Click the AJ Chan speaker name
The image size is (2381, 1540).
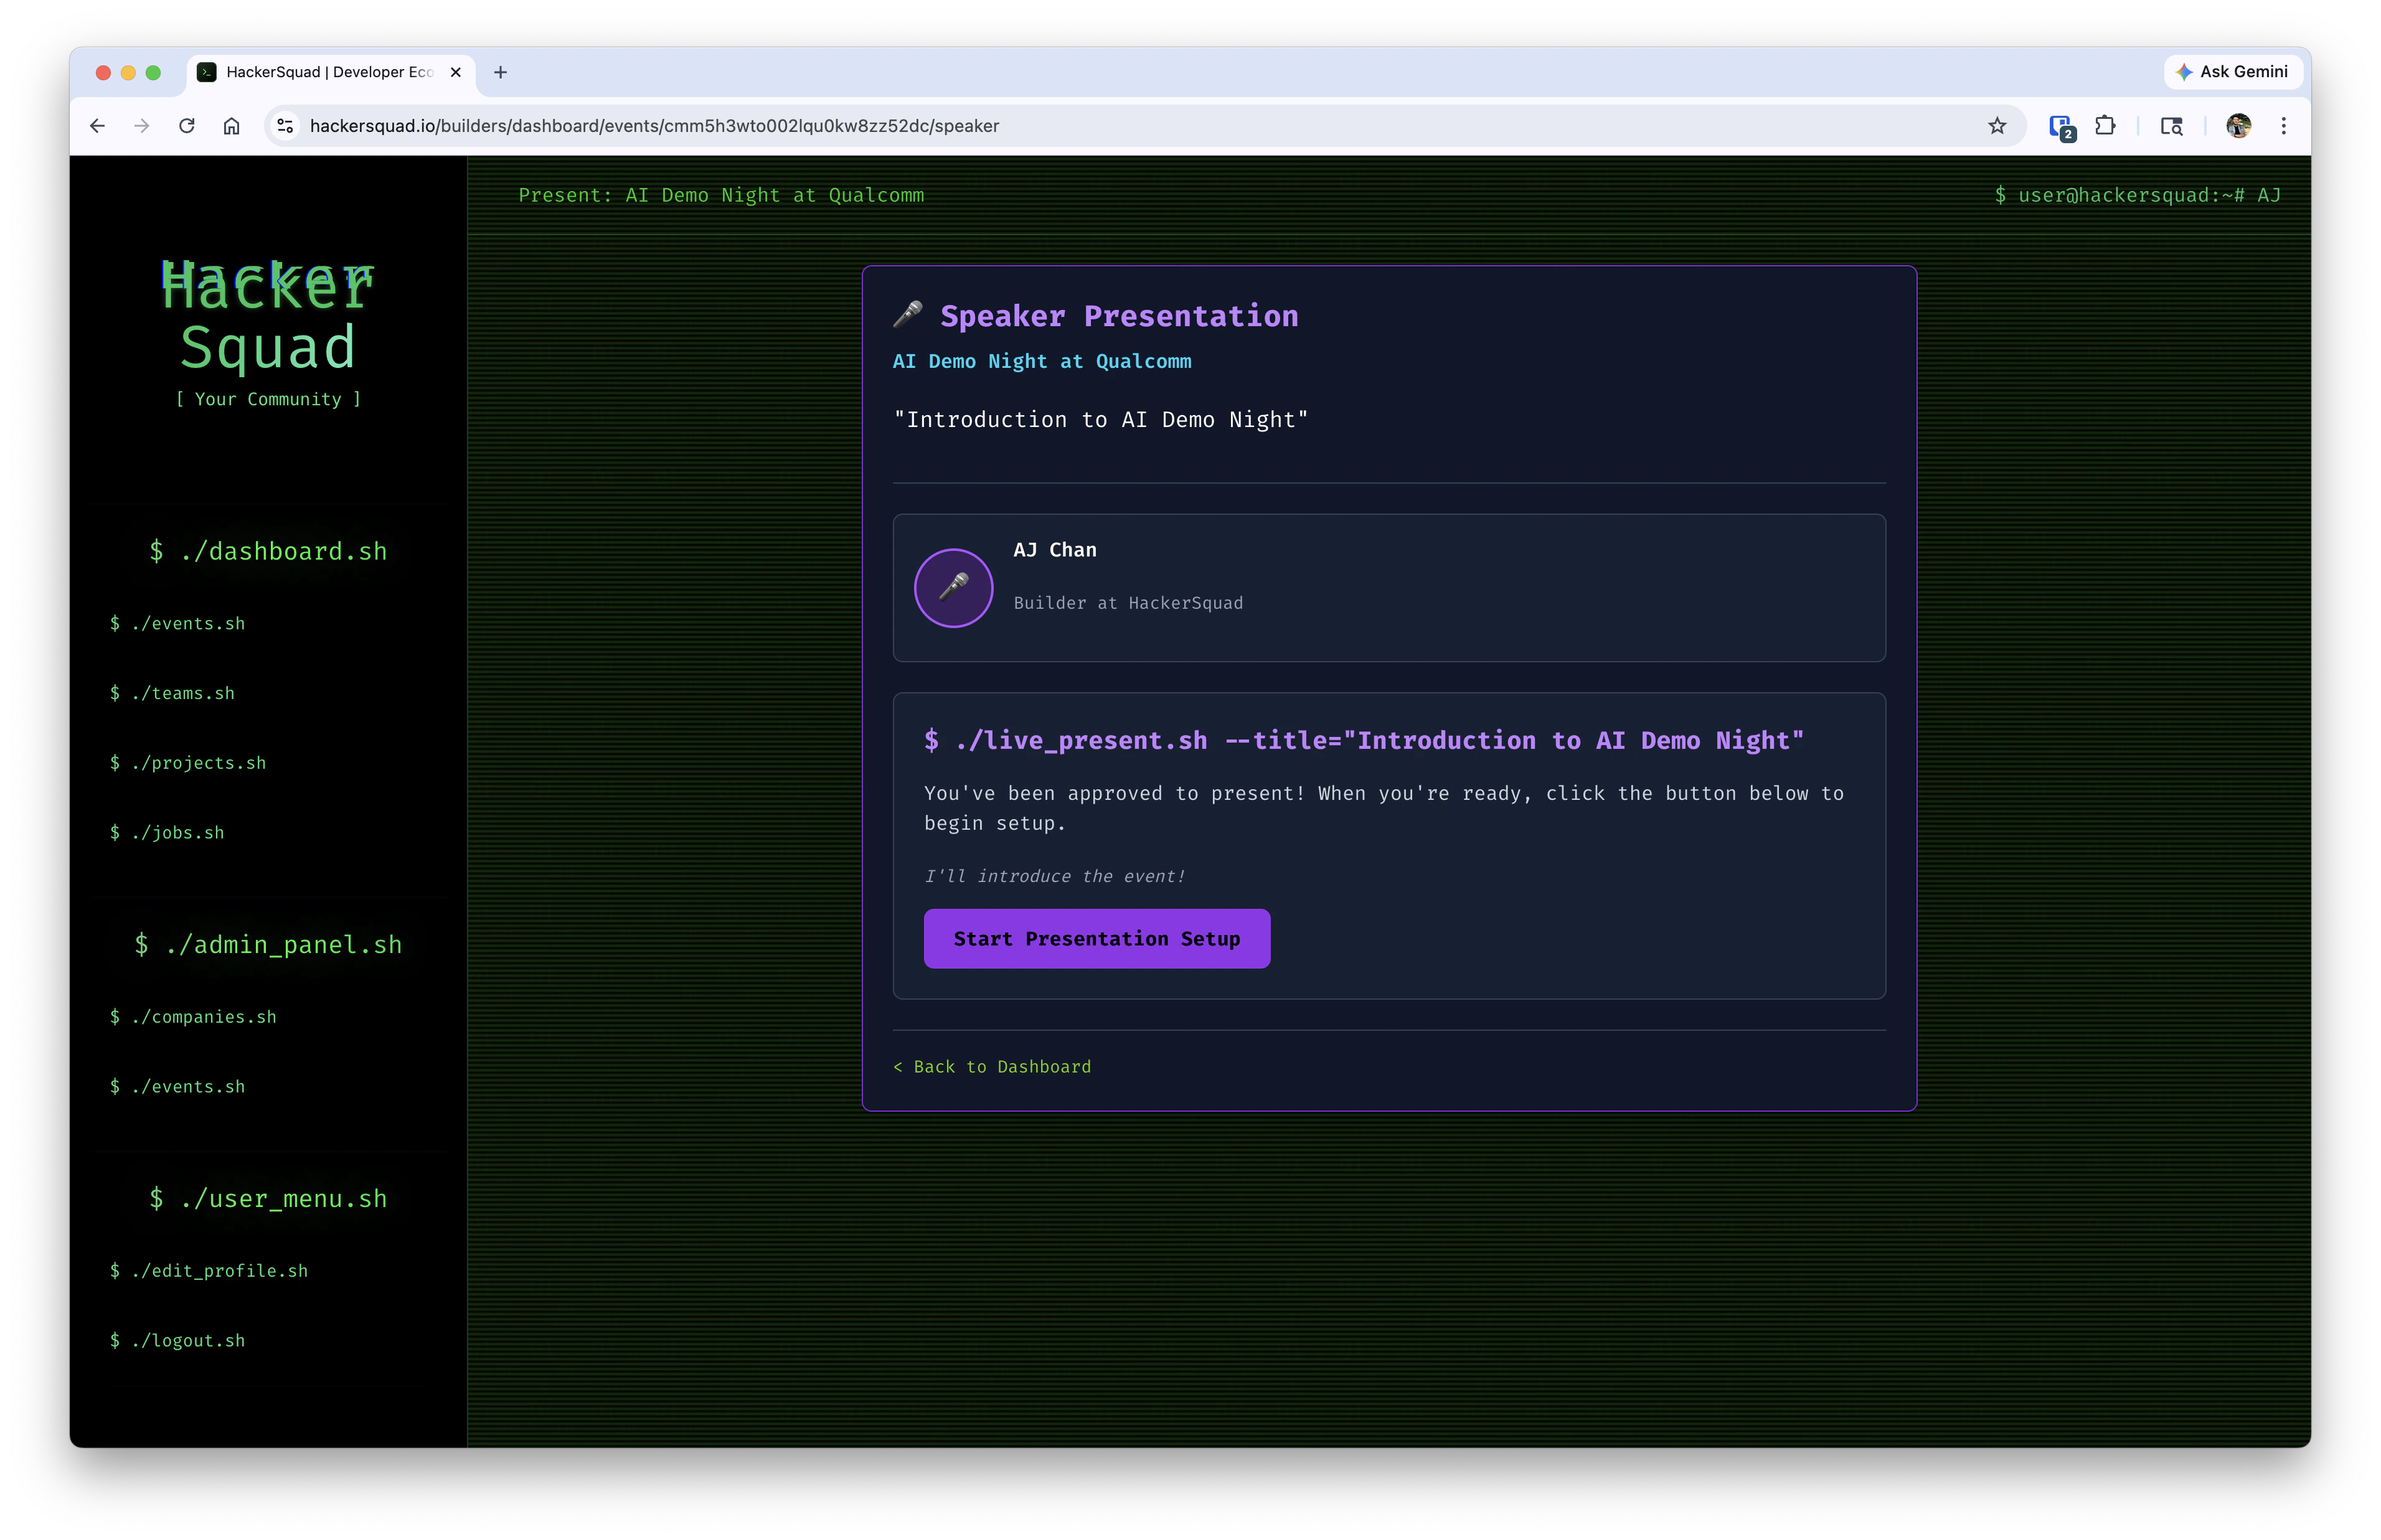coord(1055,550)
